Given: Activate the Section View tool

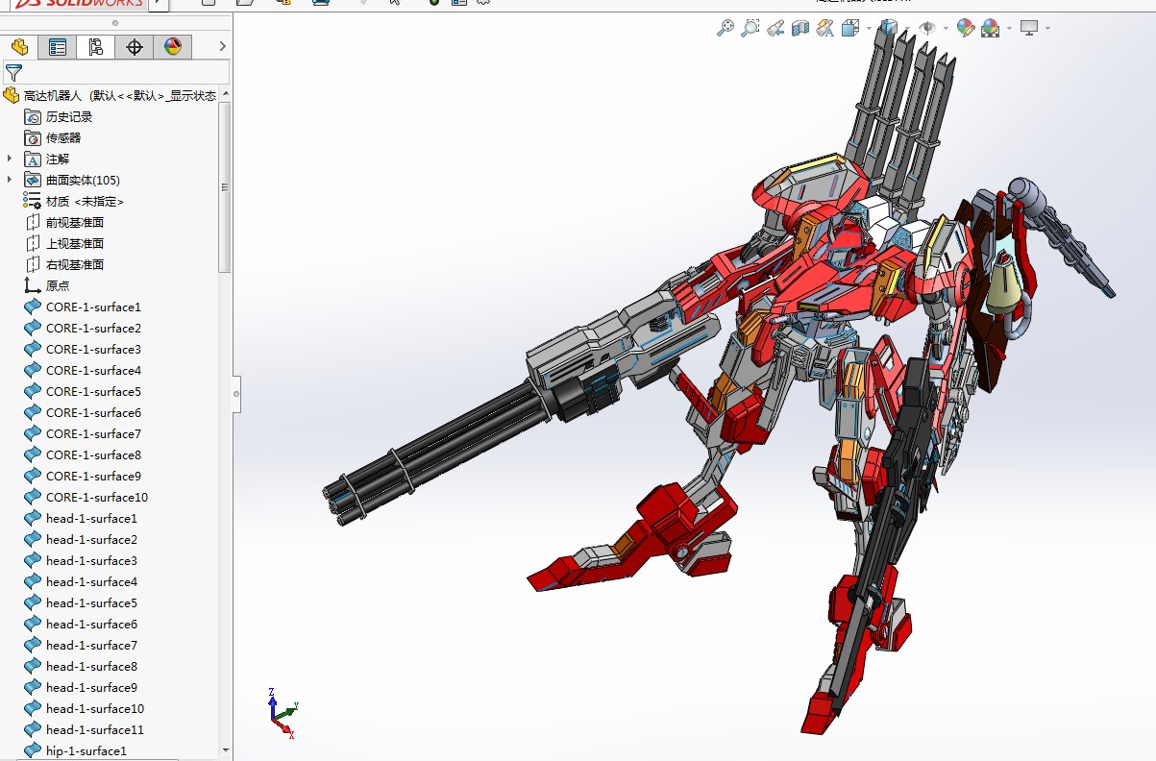Looking at the screenshot, I should click(x=800, y=29).
